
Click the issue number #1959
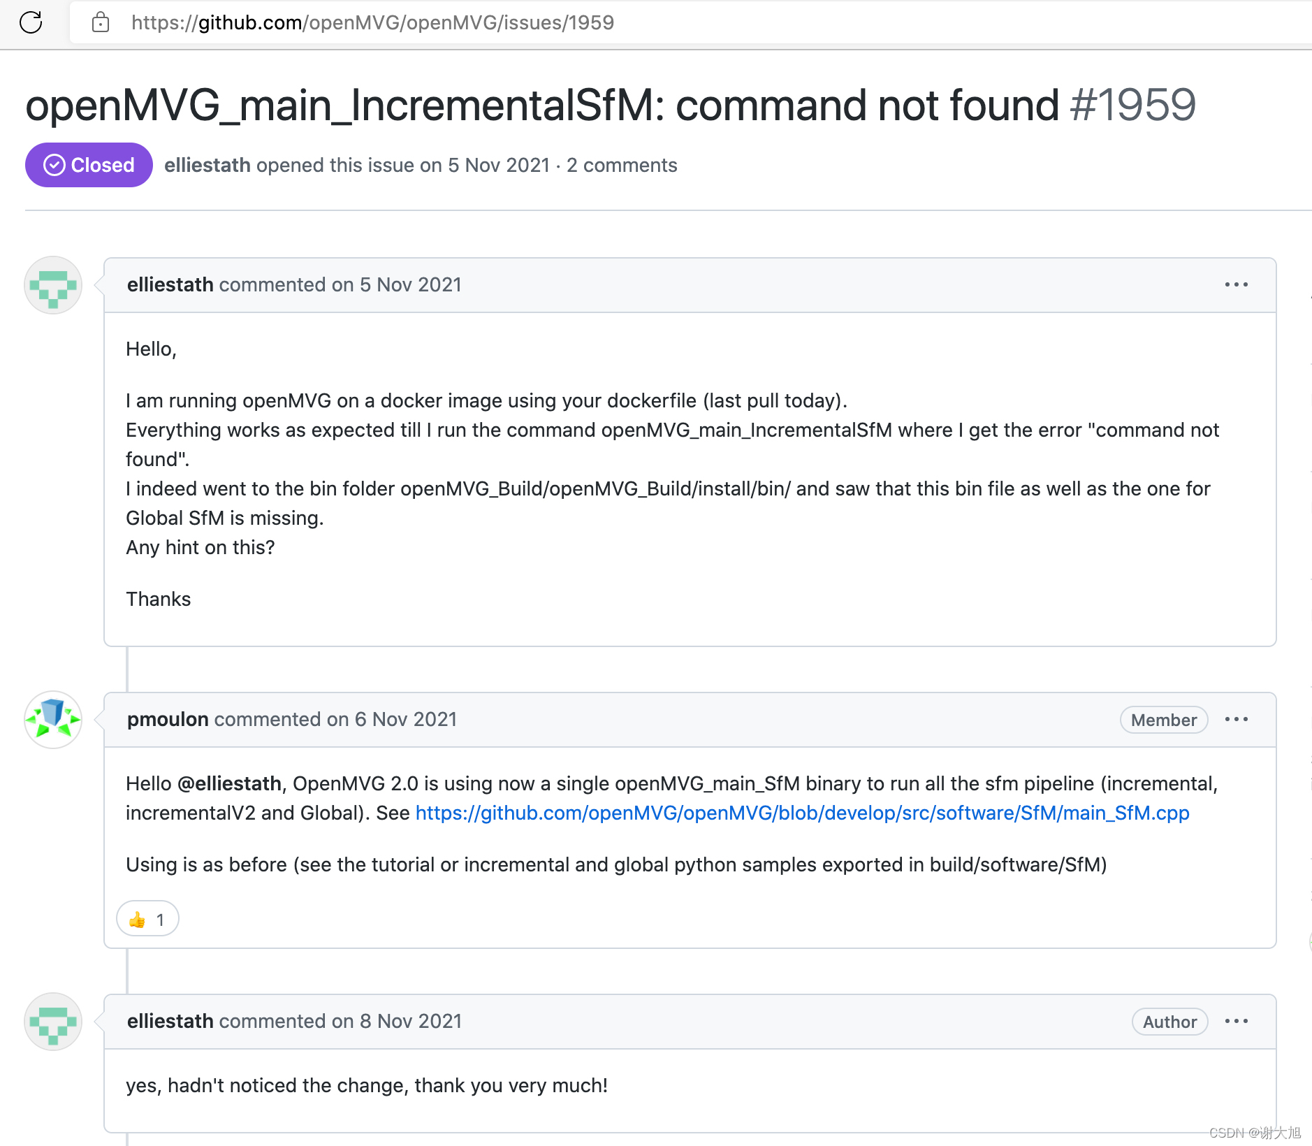1130,106
